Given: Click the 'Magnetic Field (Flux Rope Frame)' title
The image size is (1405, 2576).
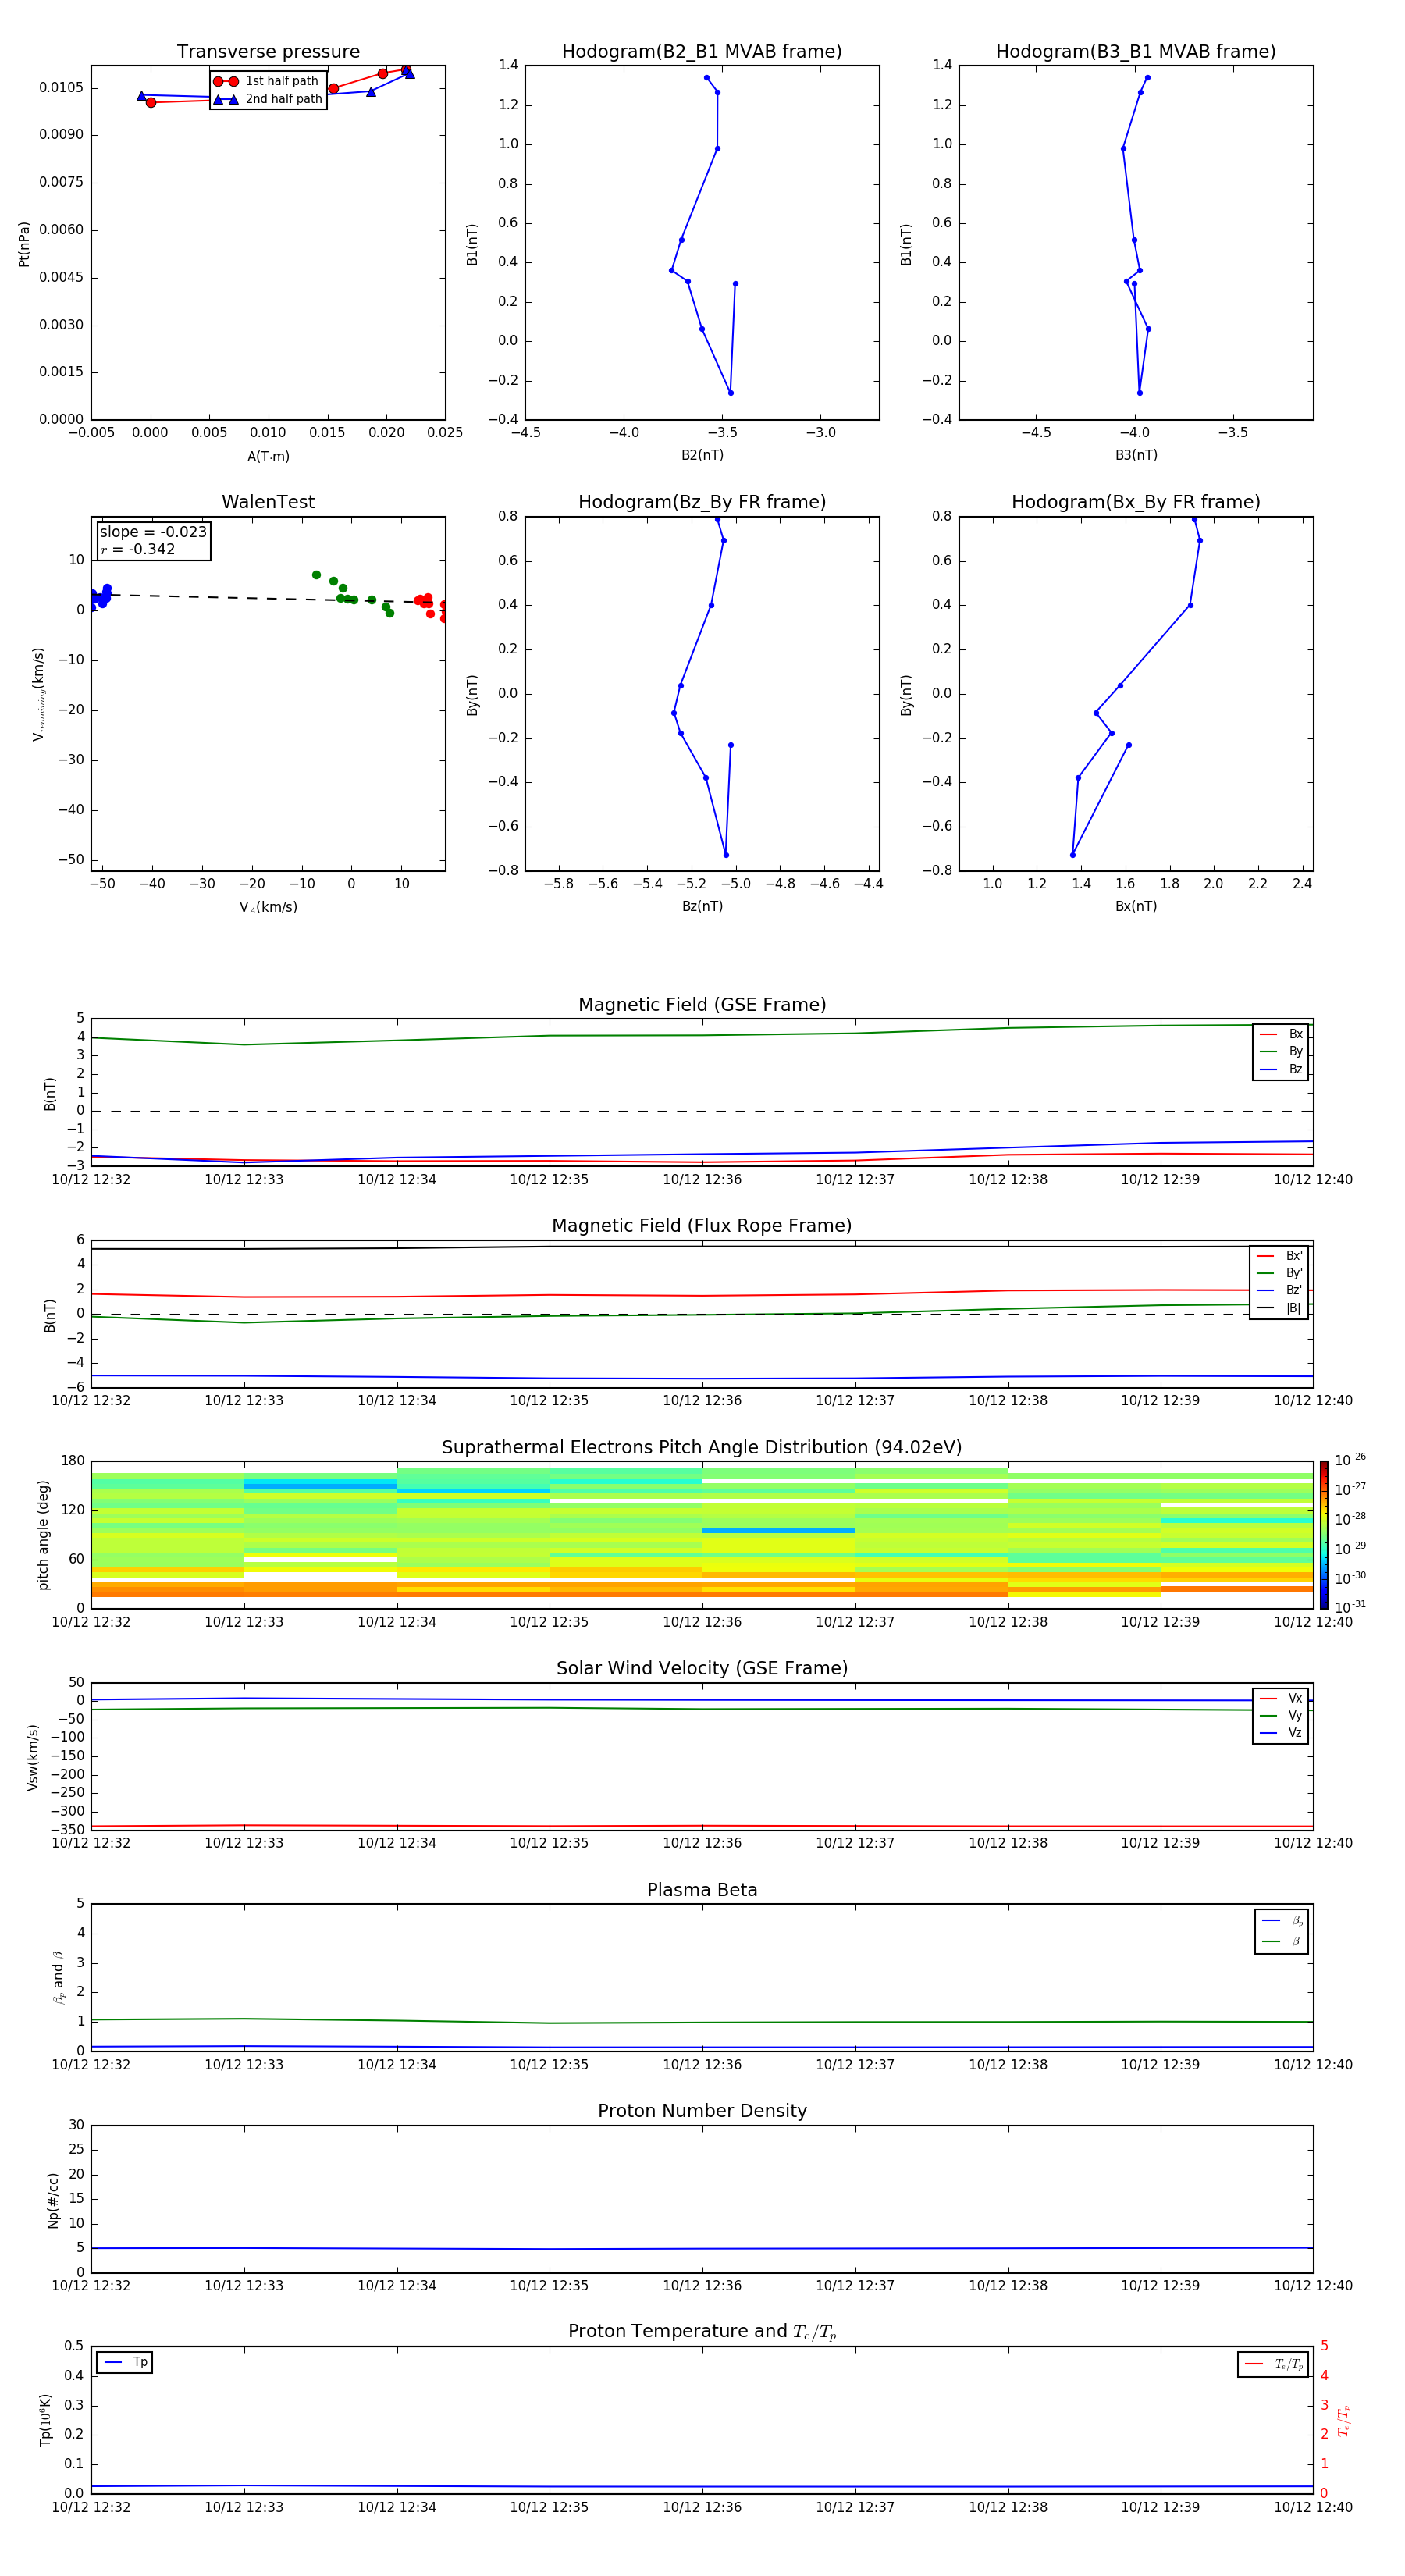Looking at the screenshot, I should click(702, 1226).
